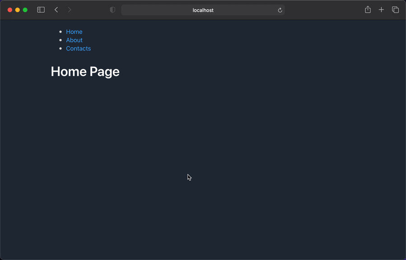
Task: Reload the localhost page
Action: [x=280, y=10]
